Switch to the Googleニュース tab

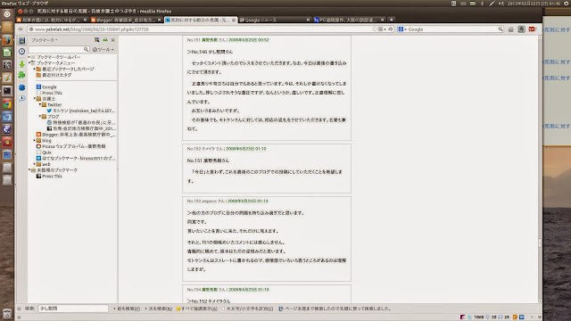pyautogui.click(x=274, y=20)
